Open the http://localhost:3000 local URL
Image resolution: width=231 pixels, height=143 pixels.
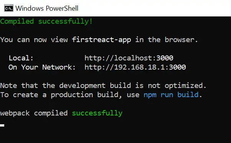coord(129,58)
